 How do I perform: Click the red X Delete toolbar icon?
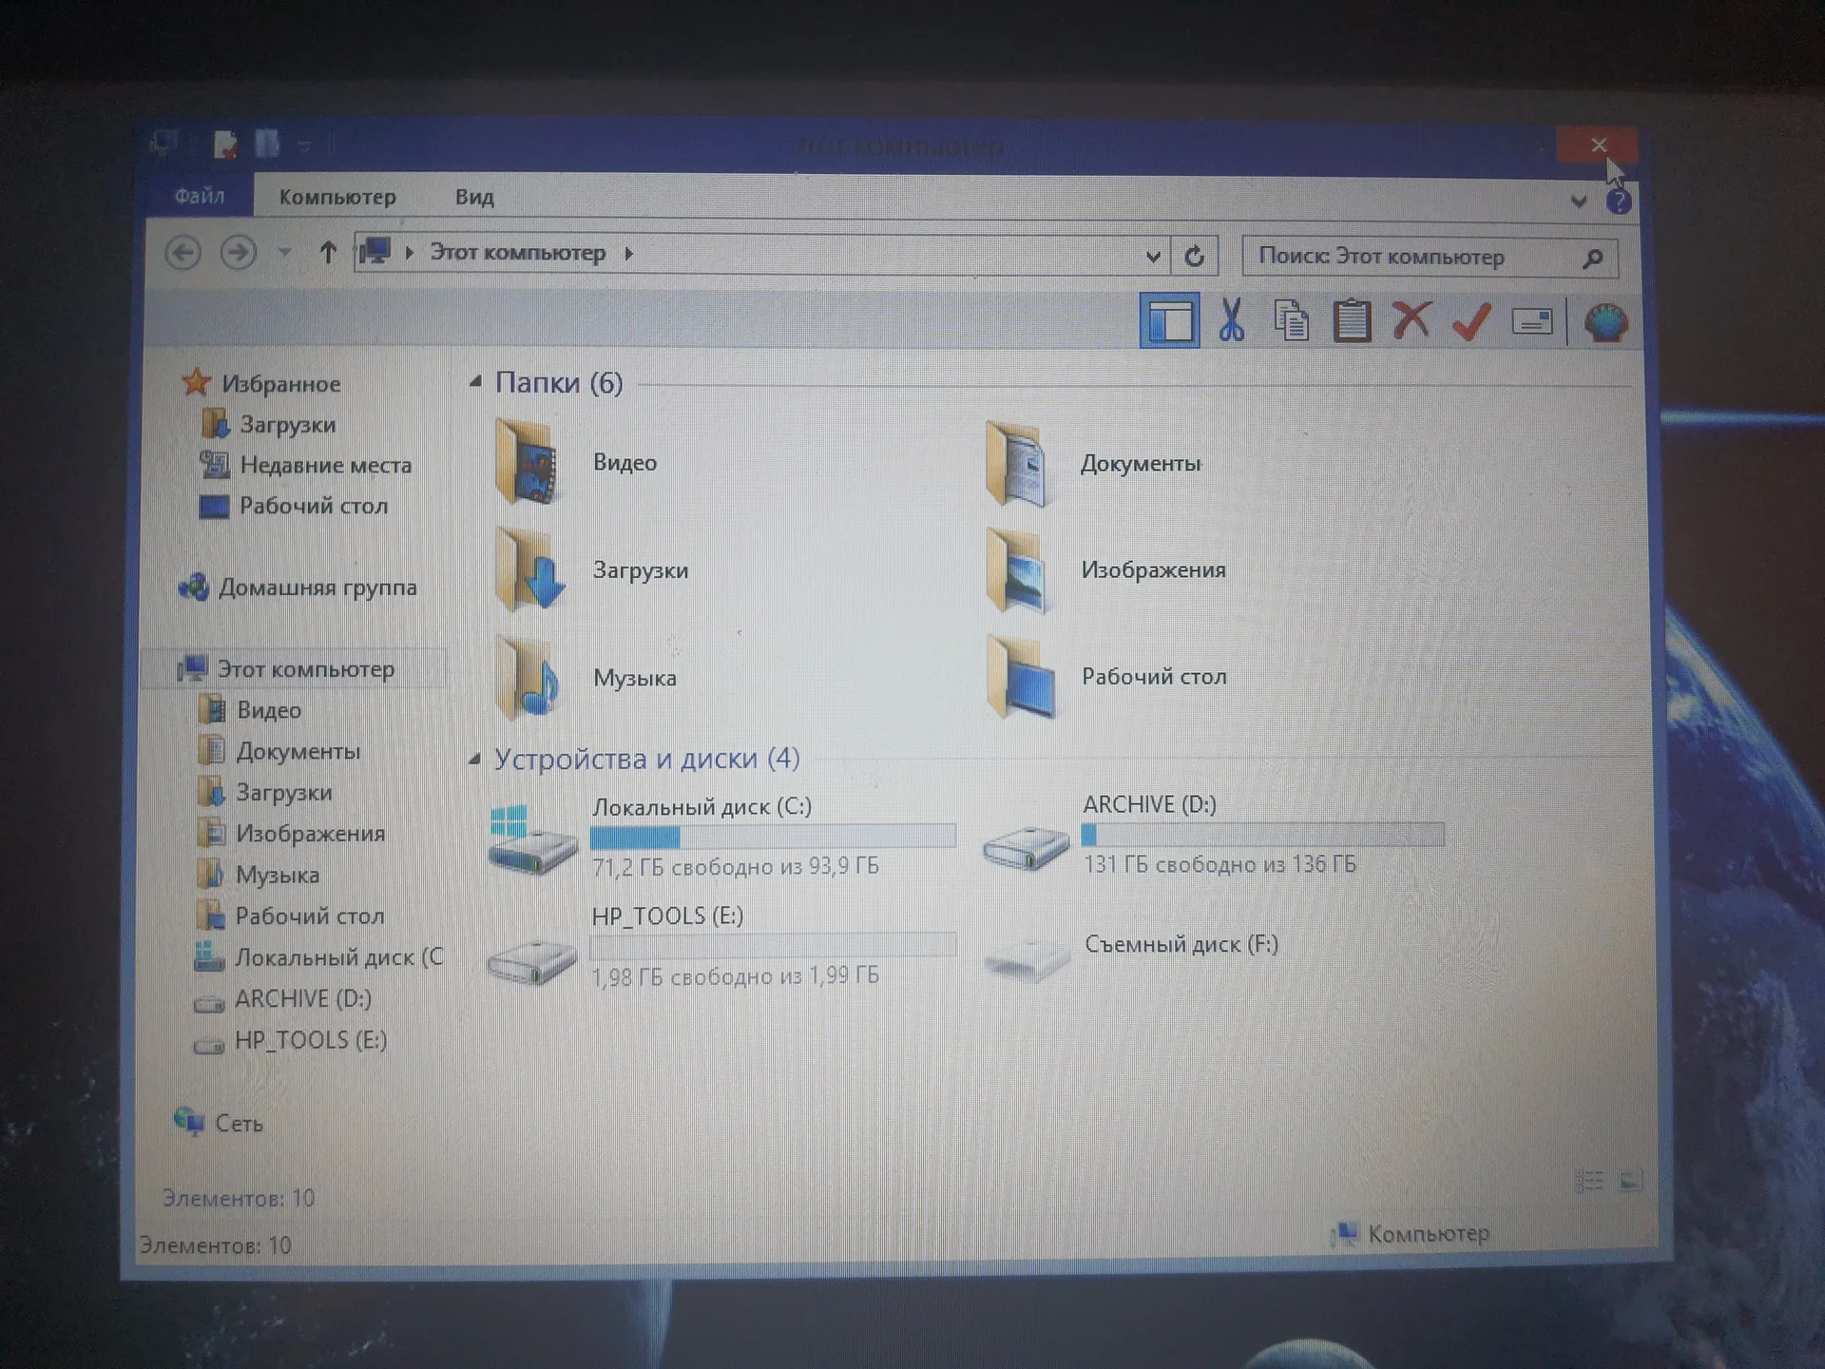coord(1412,320)
